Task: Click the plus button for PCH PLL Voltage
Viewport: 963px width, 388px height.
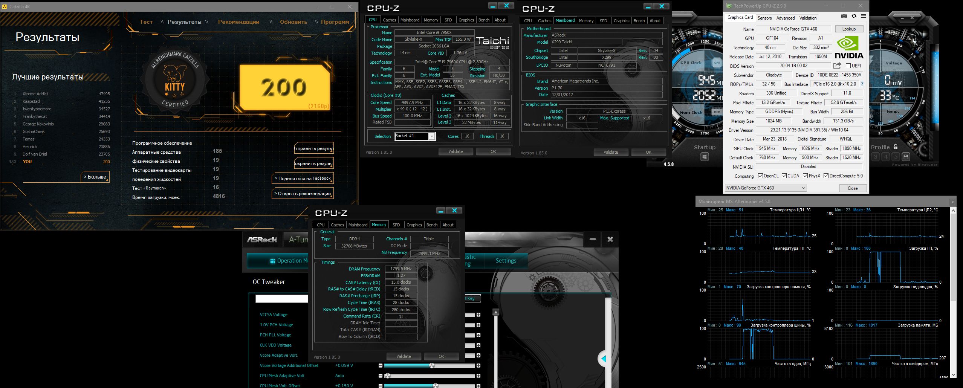Action: (478, 335)
